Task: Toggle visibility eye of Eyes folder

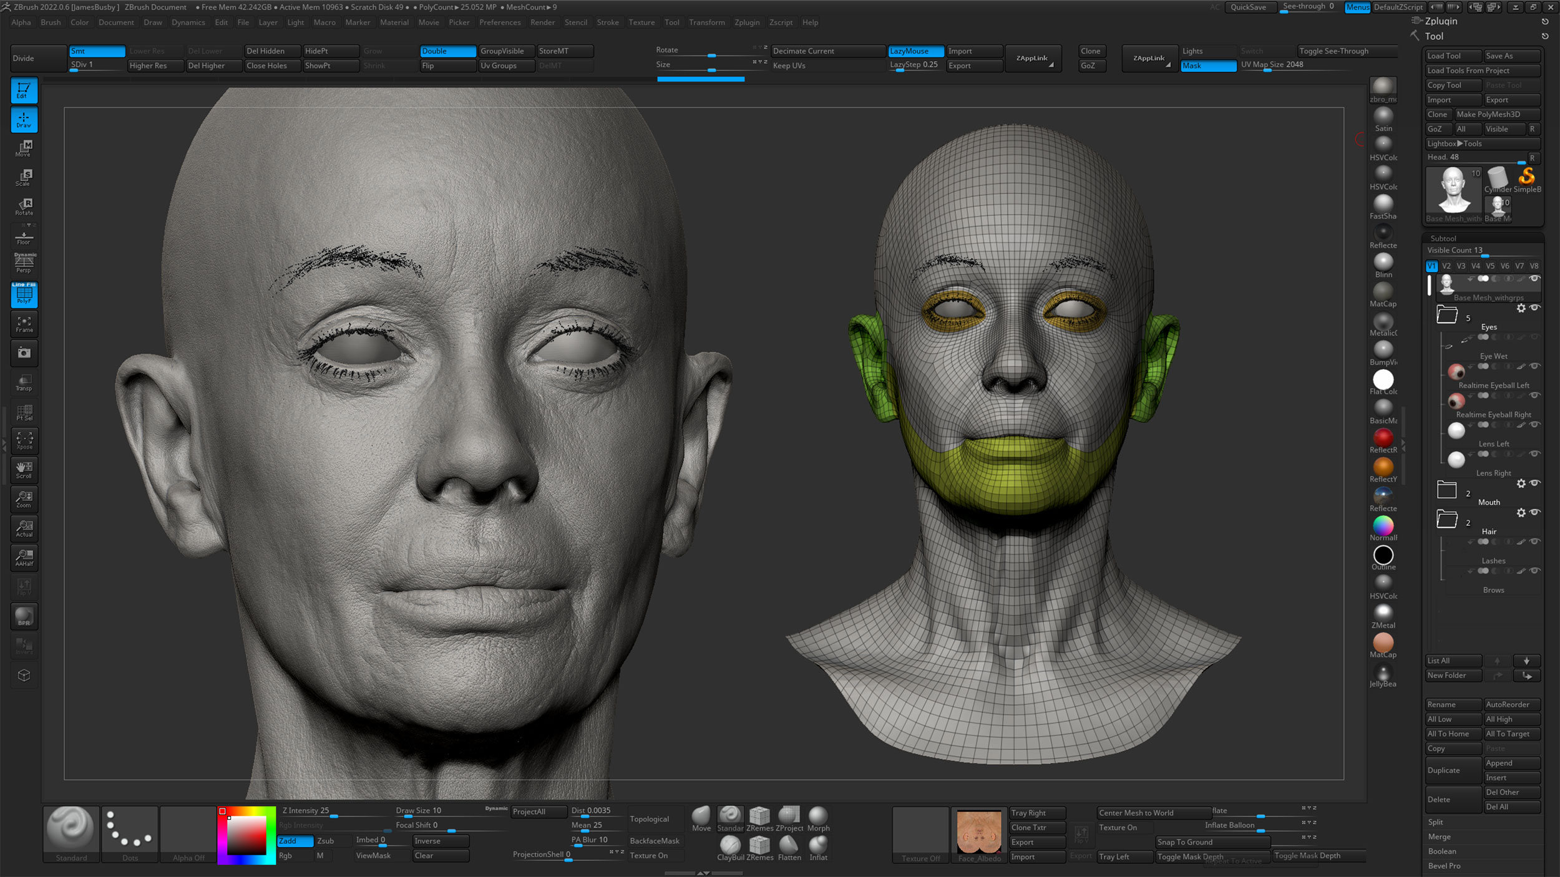Action: 1535,308
